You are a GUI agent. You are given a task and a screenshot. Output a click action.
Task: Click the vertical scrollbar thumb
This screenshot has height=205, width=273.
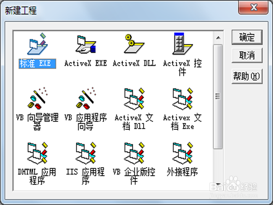[218, 97]
